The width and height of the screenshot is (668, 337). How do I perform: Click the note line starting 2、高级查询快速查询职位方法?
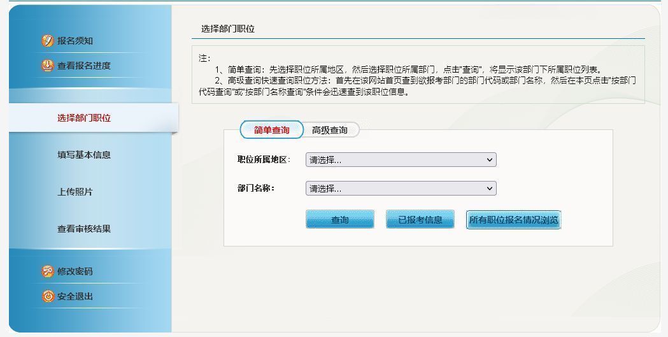(418, 85)
